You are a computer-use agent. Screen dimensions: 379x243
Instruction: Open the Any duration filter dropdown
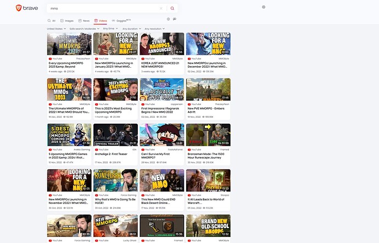click(x=132, y=29)
